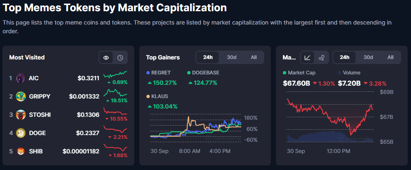
Task: Select 30d tab in Top Gainers
Action: tap(231, 57)
